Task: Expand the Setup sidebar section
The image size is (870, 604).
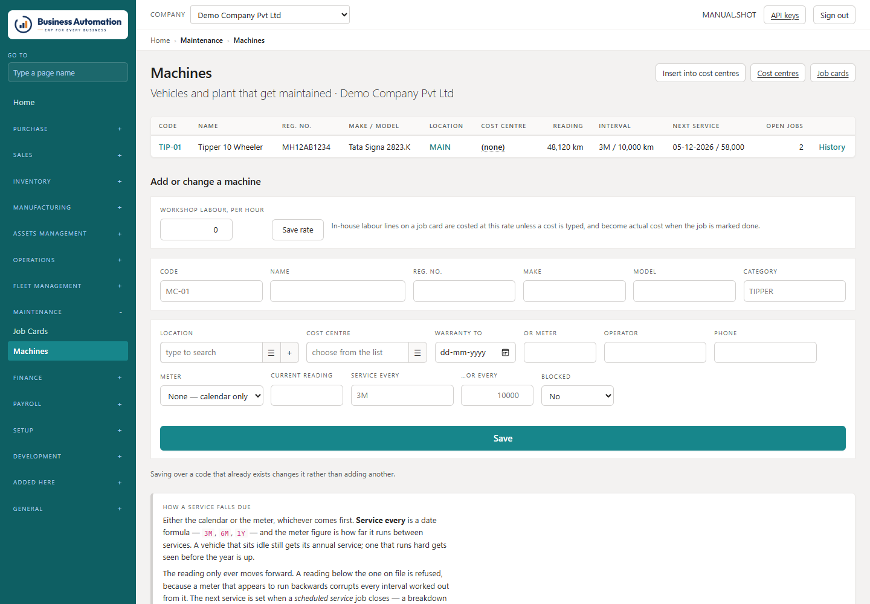Action: [68, 431]
